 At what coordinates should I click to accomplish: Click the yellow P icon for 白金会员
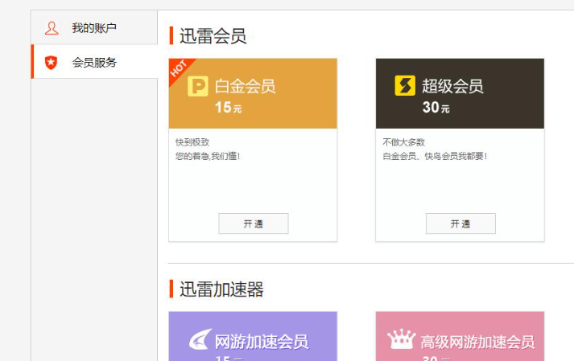(x=197, y=86)
